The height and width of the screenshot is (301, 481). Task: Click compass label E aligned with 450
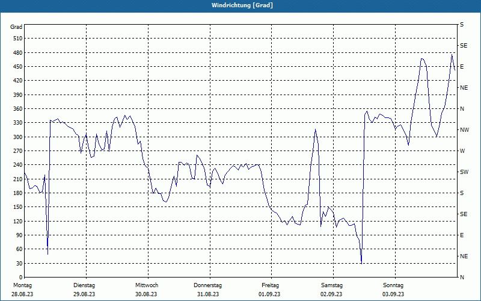point(462,67)
